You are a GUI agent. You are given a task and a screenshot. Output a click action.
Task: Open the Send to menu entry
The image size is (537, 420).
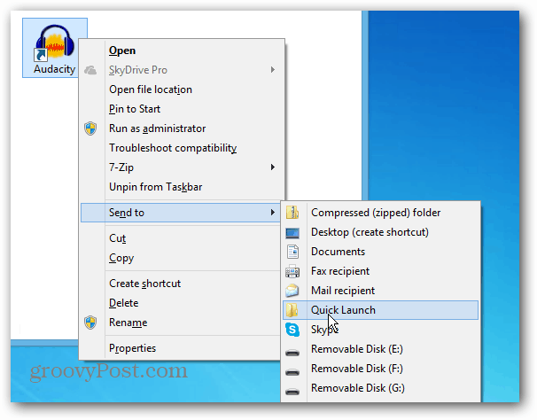(181, 213)
